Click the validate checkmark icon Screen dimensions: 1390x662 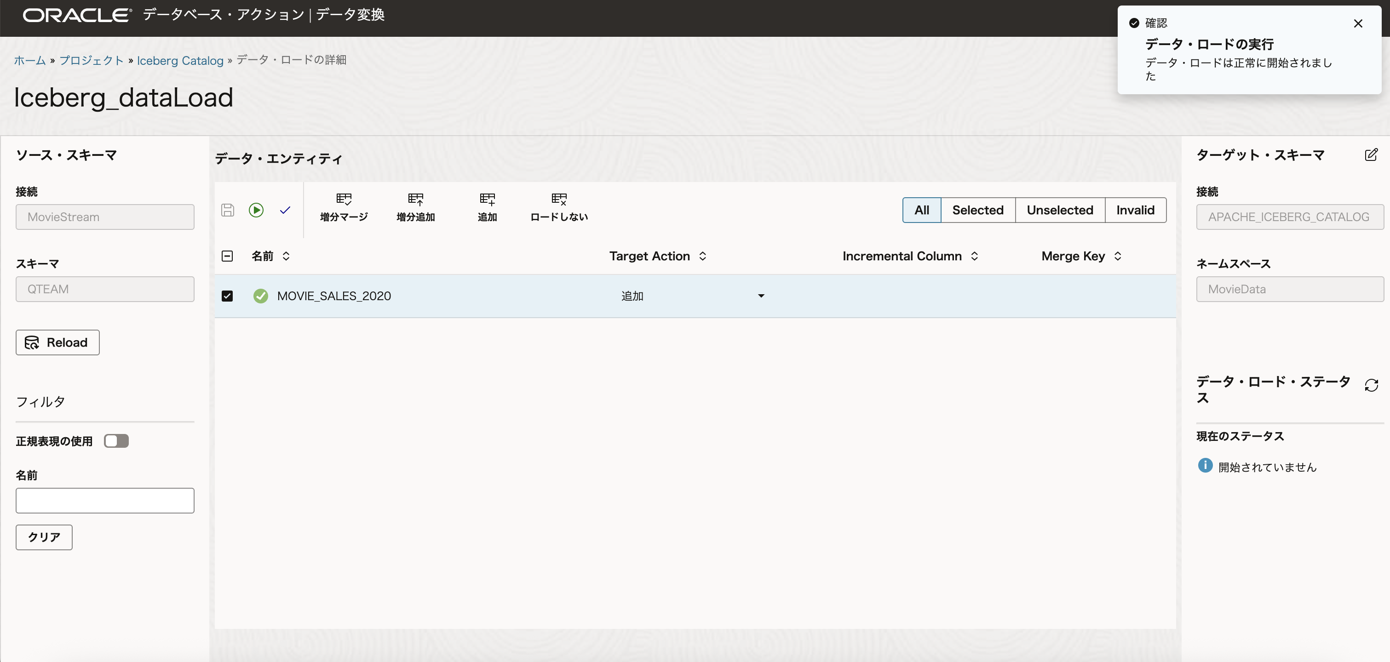click(285, 210)
